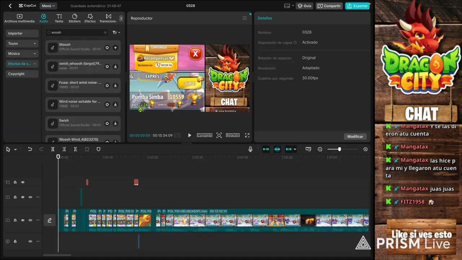Play the video in the Reproductor
The image size is (462, 260).
[189, 135]
